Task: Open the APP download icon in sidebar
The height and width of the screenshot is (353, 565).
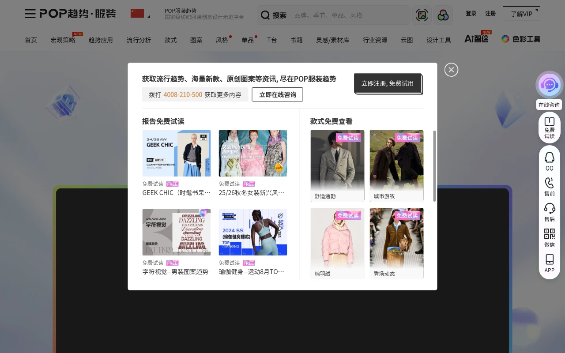Action: [x=549, y=261]
